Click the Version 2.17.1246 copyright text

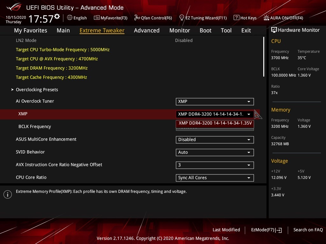click(x=163, y=238)
